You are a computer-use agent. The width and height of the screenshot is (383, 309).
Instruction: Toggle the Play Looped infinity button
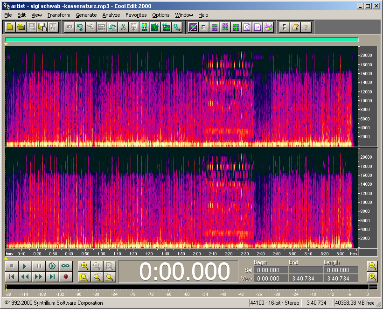(x=65, y=266)
